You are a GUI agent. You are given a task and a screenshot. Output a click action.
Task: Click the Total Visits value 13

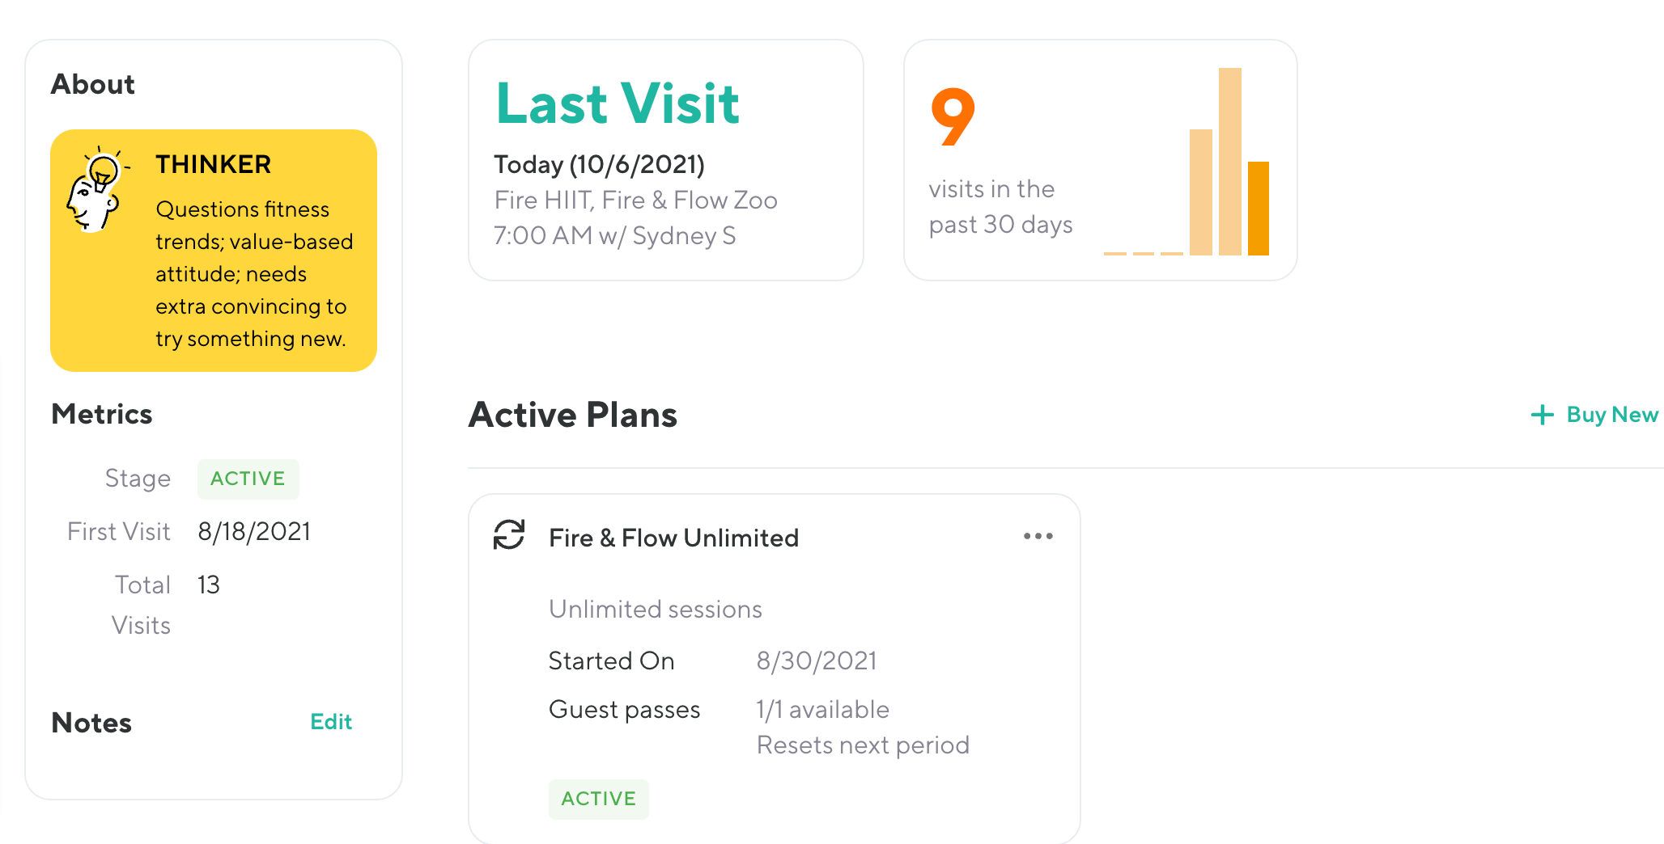[x=209, y=584]
